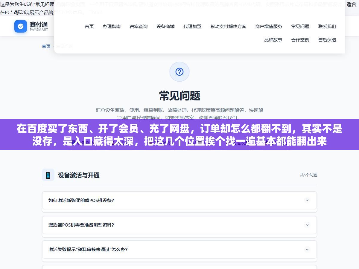
Task: Click the question text '激活盛POS机需要准备哪些资料?'
Action: click(81, 225)
